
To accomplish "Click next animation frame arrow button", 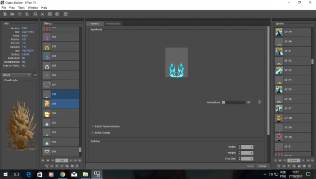I will pyautogui.click(x=260, y=103).
